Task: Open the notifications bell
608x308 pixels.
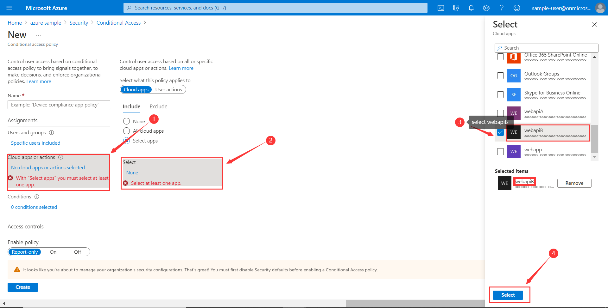Action: (x=471, y=8)
